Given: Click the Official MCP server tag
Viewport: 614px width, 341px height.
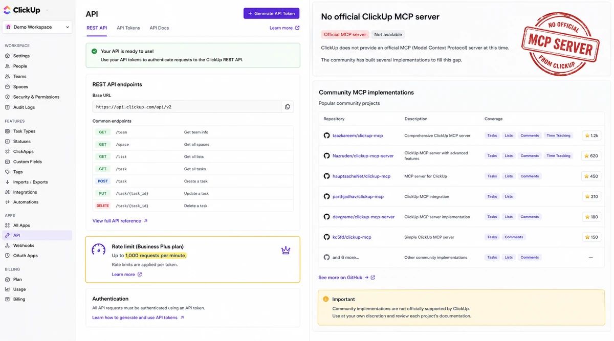Looking at the screenshot, I should click(345, 34).
